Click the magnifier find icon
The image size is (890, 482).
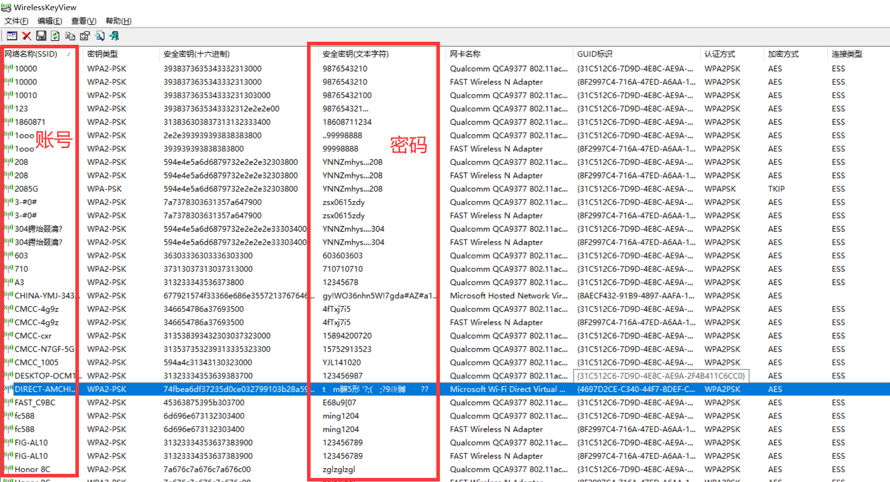pos(100,36)
